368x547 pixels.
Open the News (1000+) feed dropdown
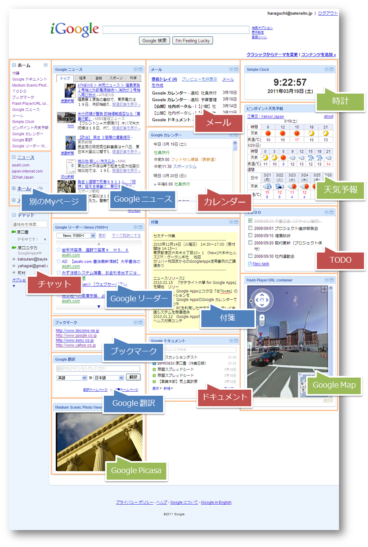pyautogui.click(x=76, y=236)
